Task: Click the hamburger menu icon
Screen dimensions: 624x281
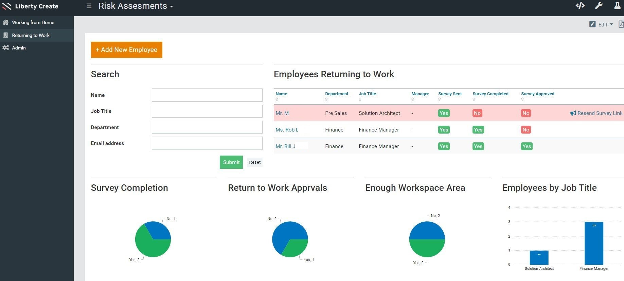Action: pyautogui.click(x=89, y=6)
